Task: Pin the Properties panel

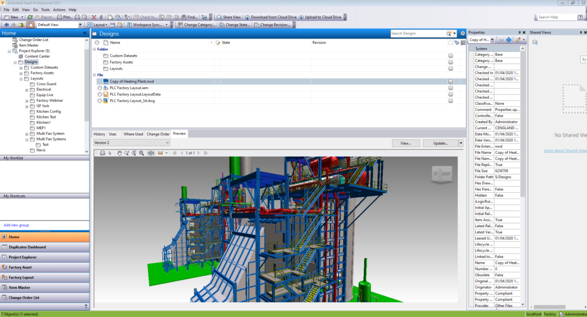Action: tap(519, 33)
